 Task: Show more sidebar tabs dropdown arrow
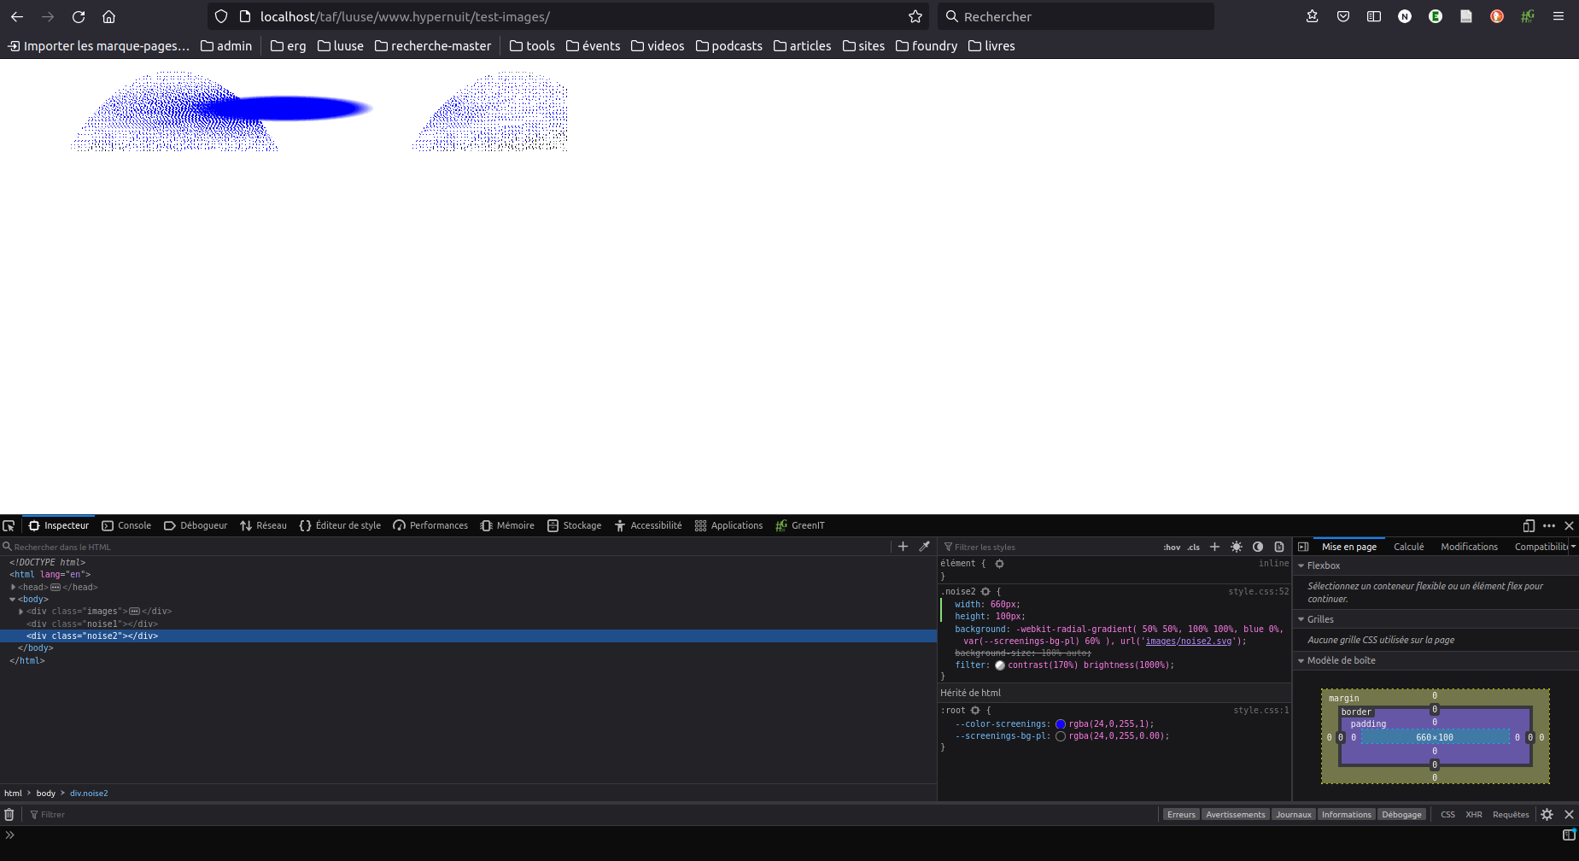[1573, 547]
